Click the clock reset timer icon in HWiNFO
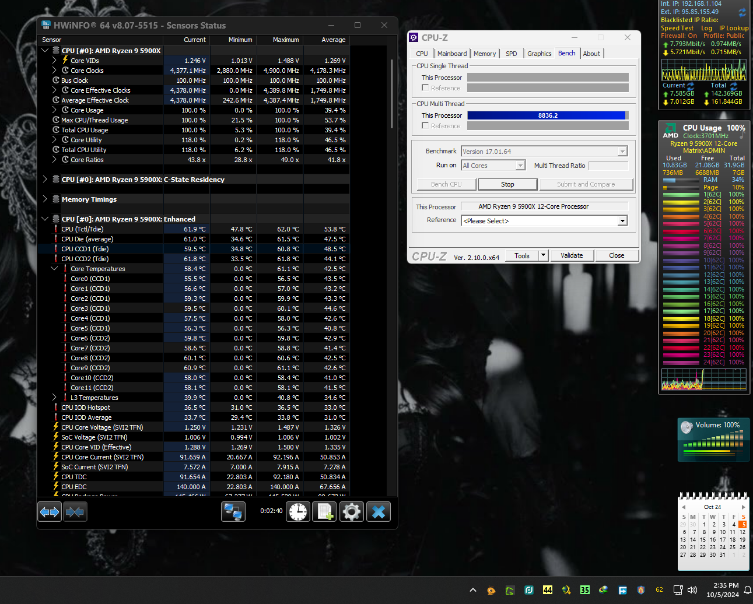Screen dimensions: 753x604 298,512
